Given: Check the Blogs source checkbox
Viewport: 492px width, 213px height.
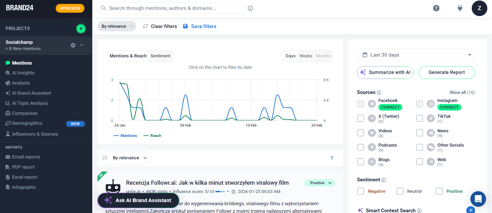Looking at the screenshot, I should (x=360, y=162).
